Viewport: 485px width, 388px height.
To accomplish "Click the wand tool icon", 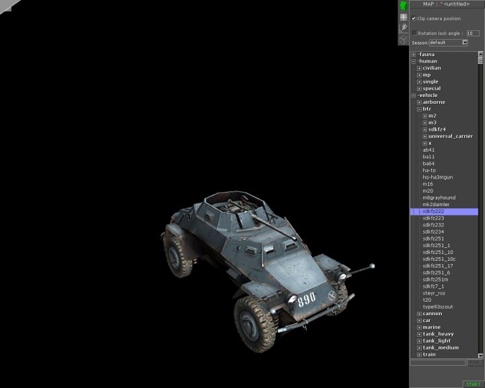I will (403, 28).
